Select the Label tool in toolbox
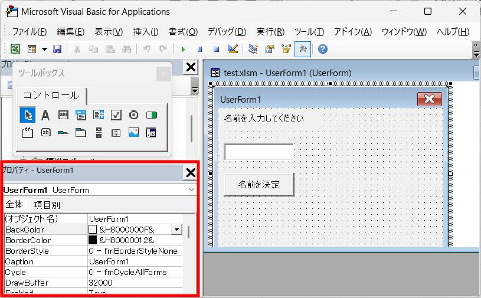Viewport: 481px width, 298px height. click(x=45, y=115)
